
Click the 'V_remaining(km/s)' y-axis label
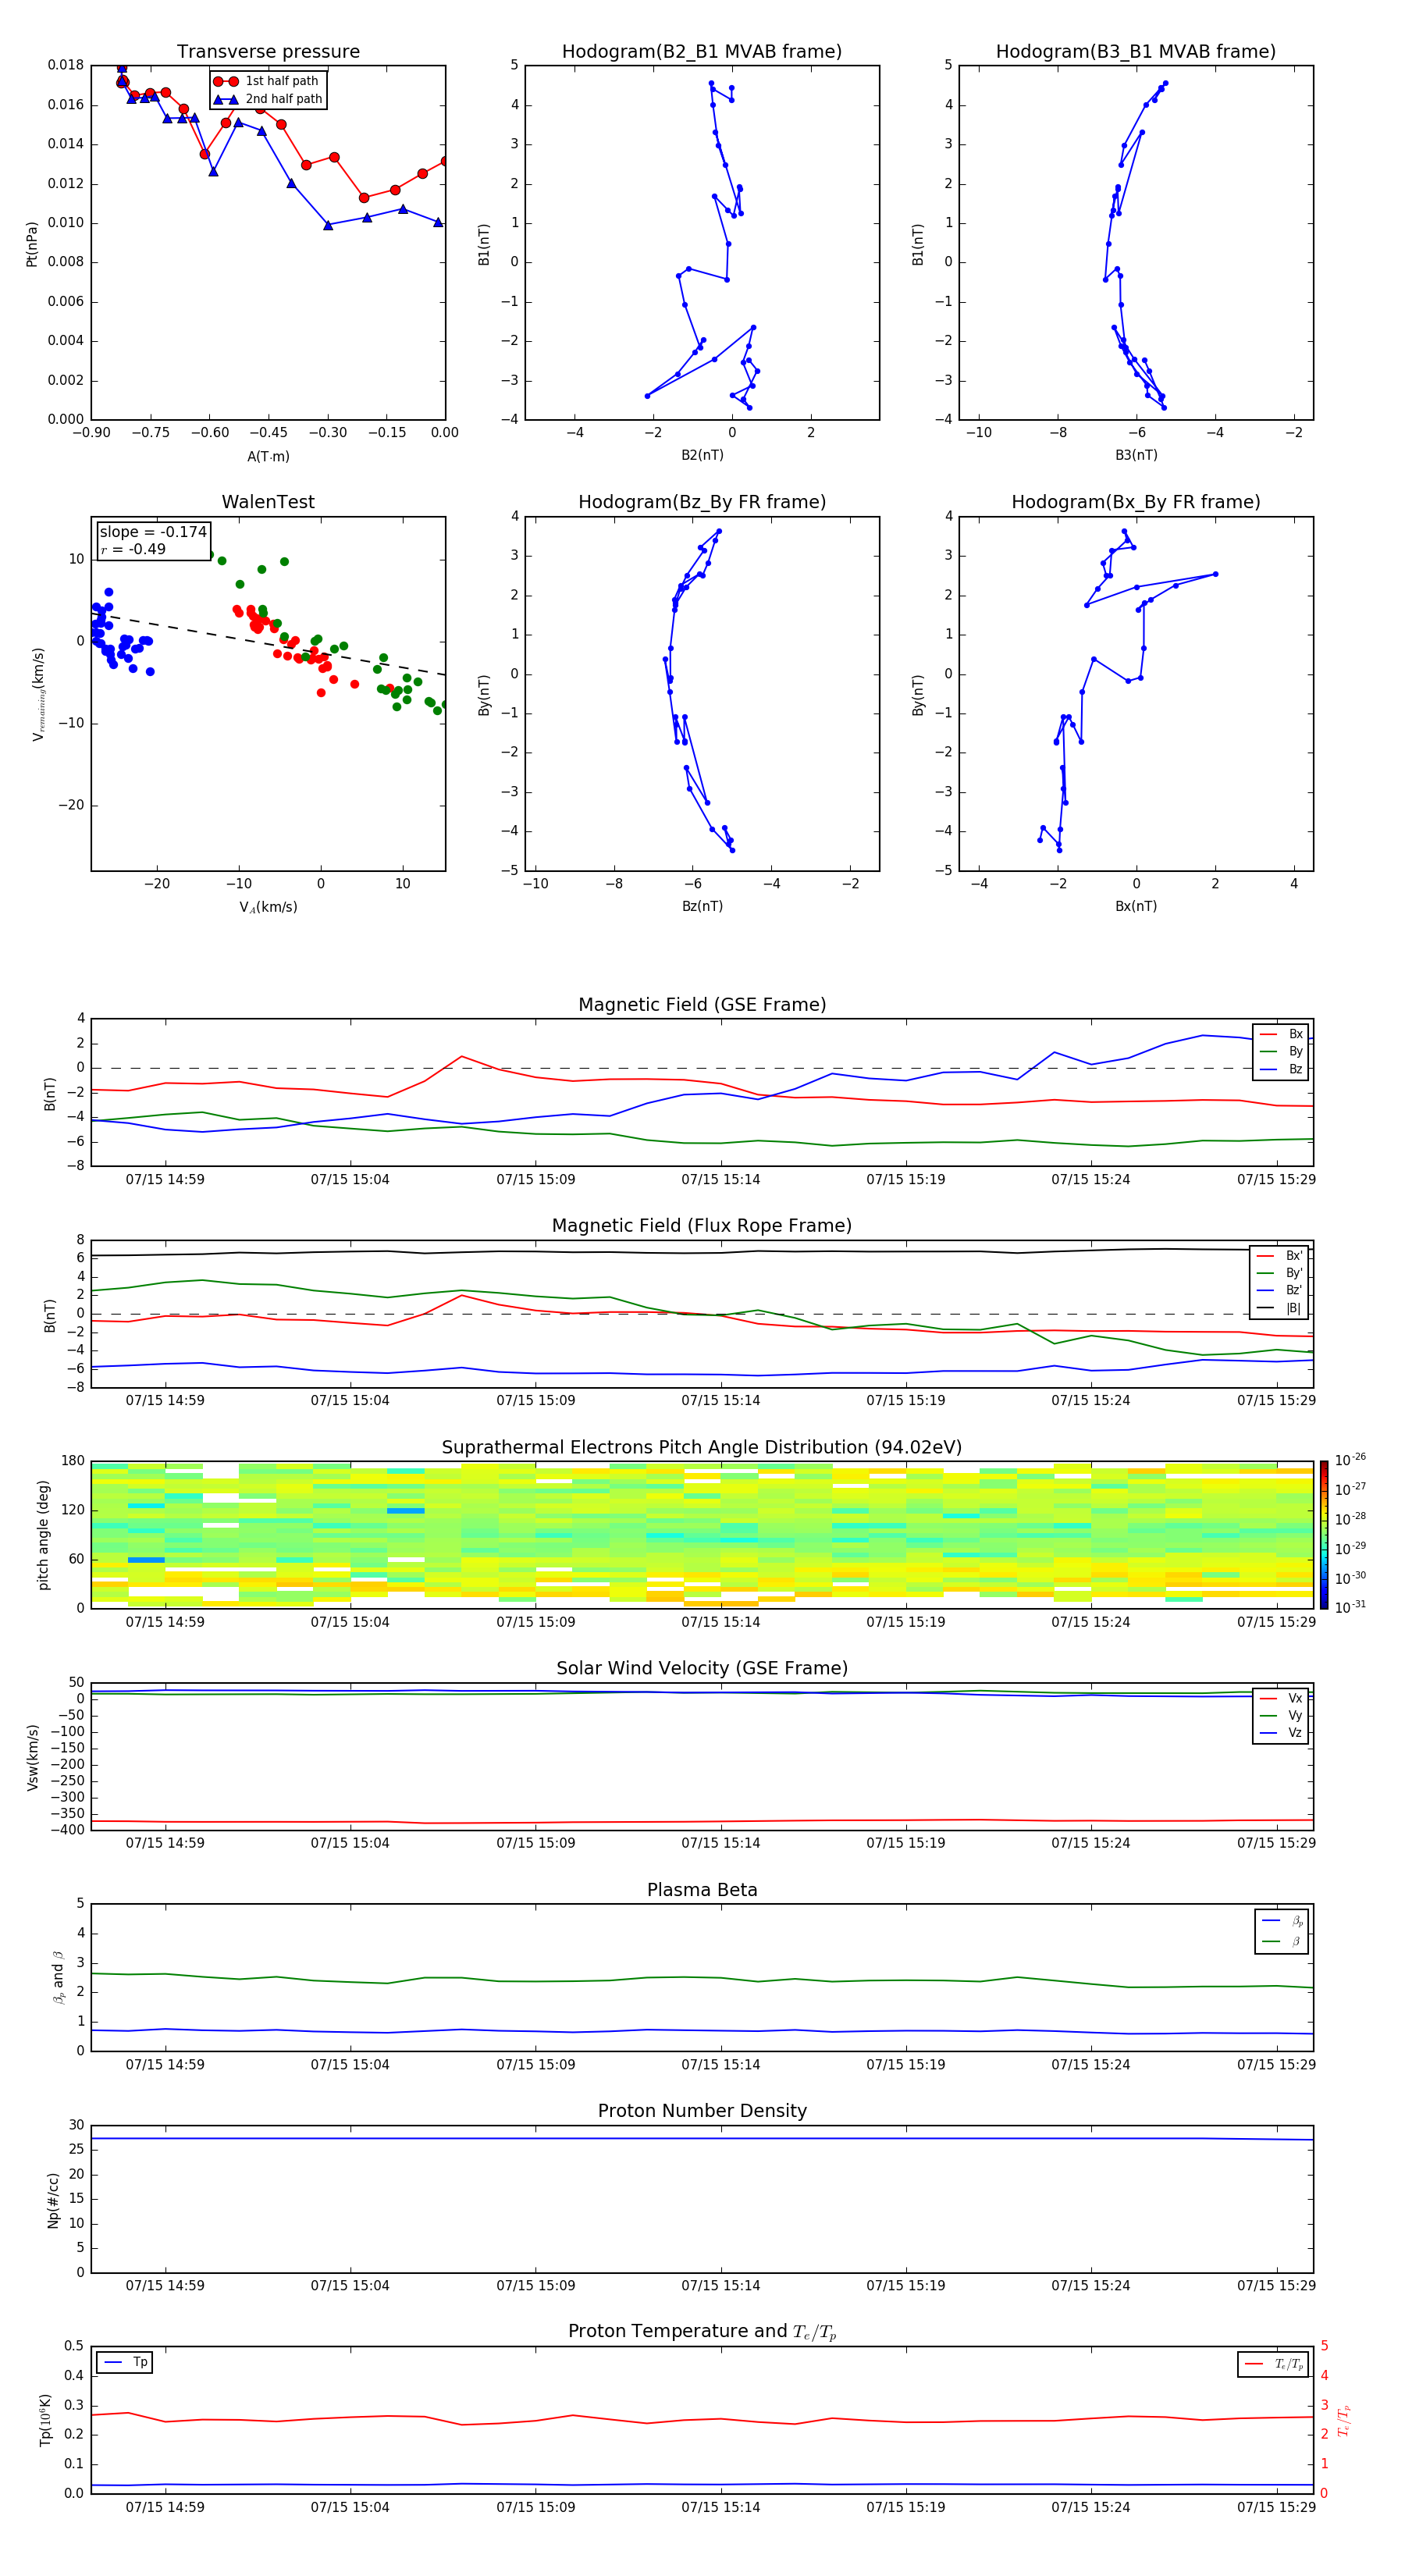38,694
